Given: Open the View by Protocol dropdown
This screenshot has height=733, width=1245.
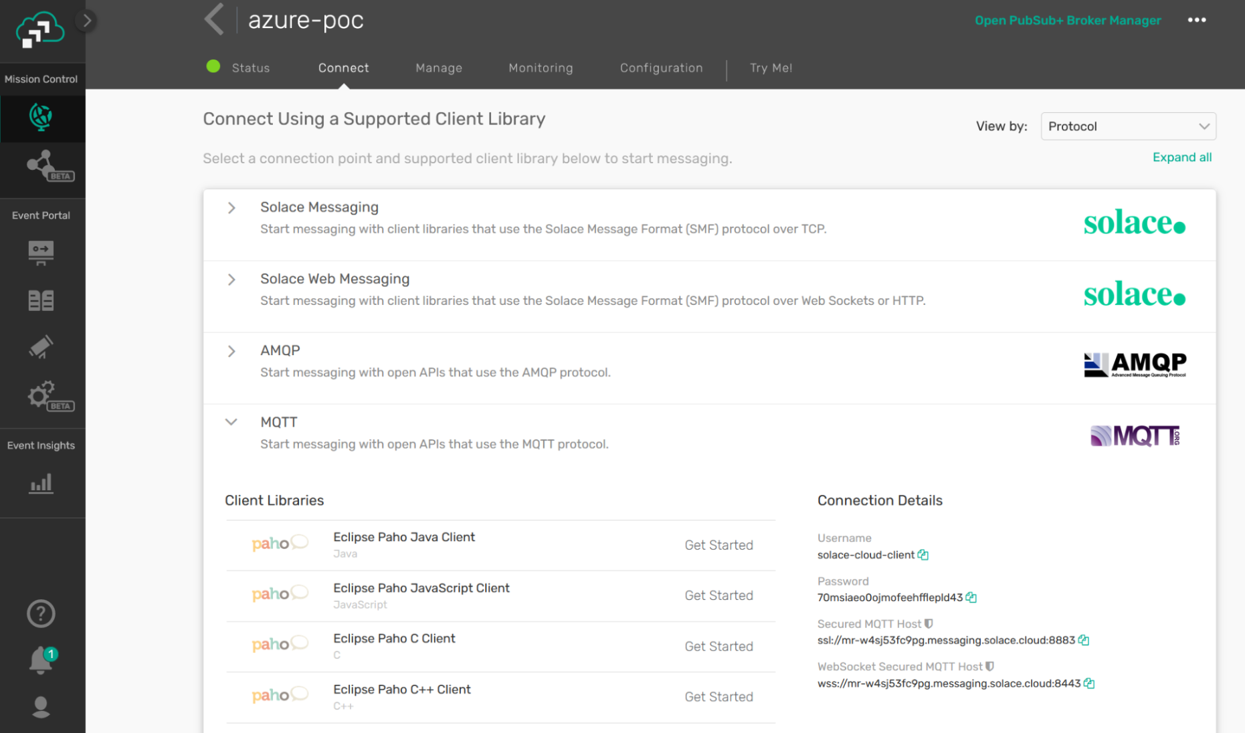Looking at the screenshot, I should (x=1128, y=126).
